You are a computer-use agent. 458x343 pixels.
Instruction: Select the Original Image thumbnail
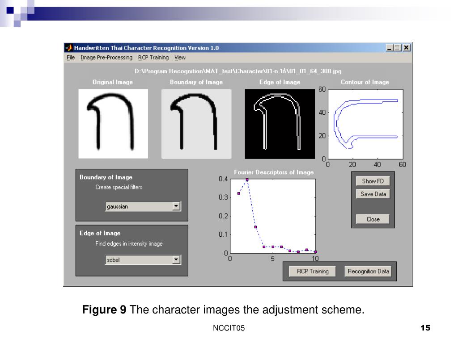point(113,124)
